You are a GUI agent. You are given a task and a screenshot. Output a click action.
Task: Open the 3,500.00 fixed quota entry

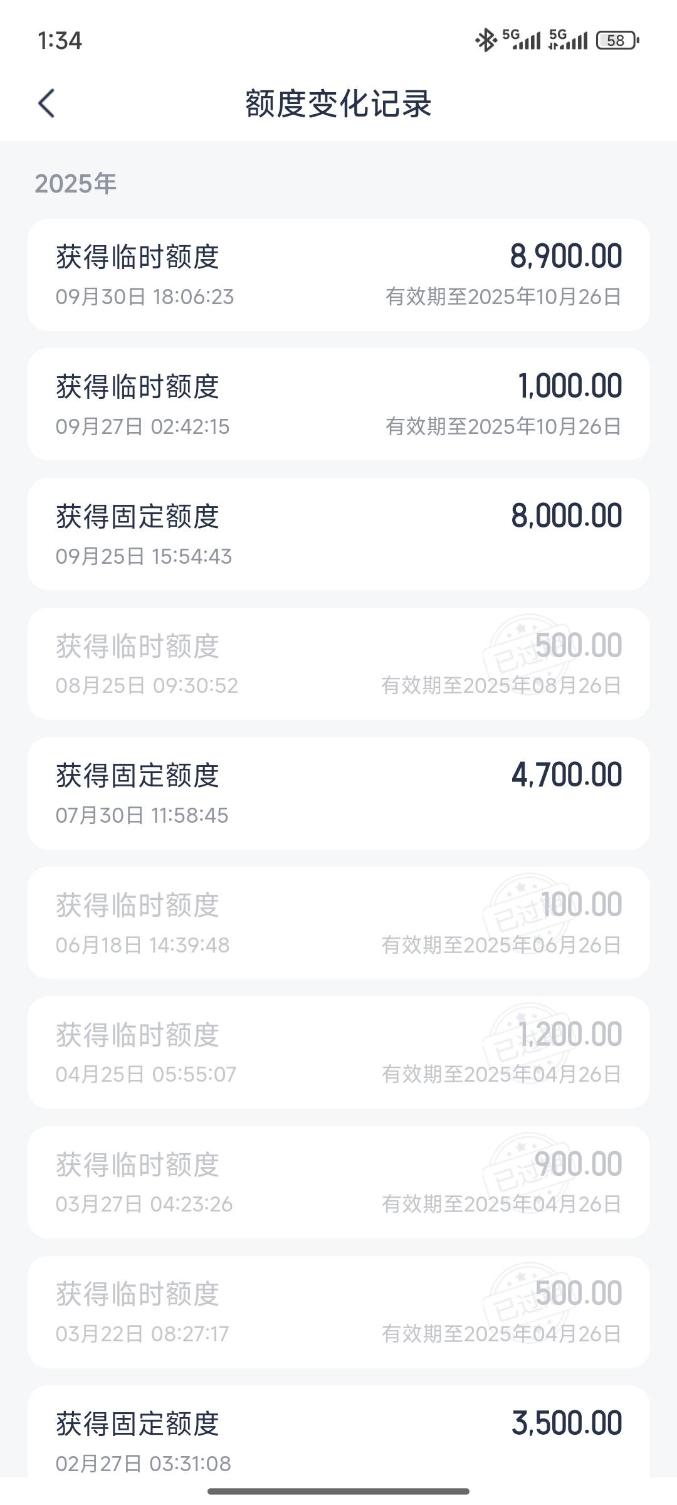tap(338, 1436)
